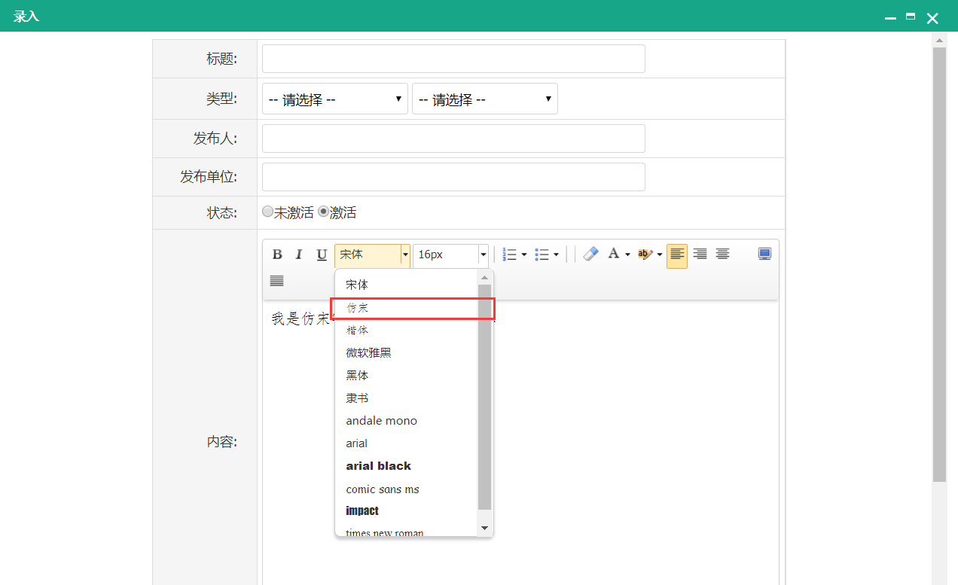Collapse the 宋体 font family dropdown
Image resolution: width=958 pixels, height=585 pixels.
pyautogui.click(x=405, y=255)
